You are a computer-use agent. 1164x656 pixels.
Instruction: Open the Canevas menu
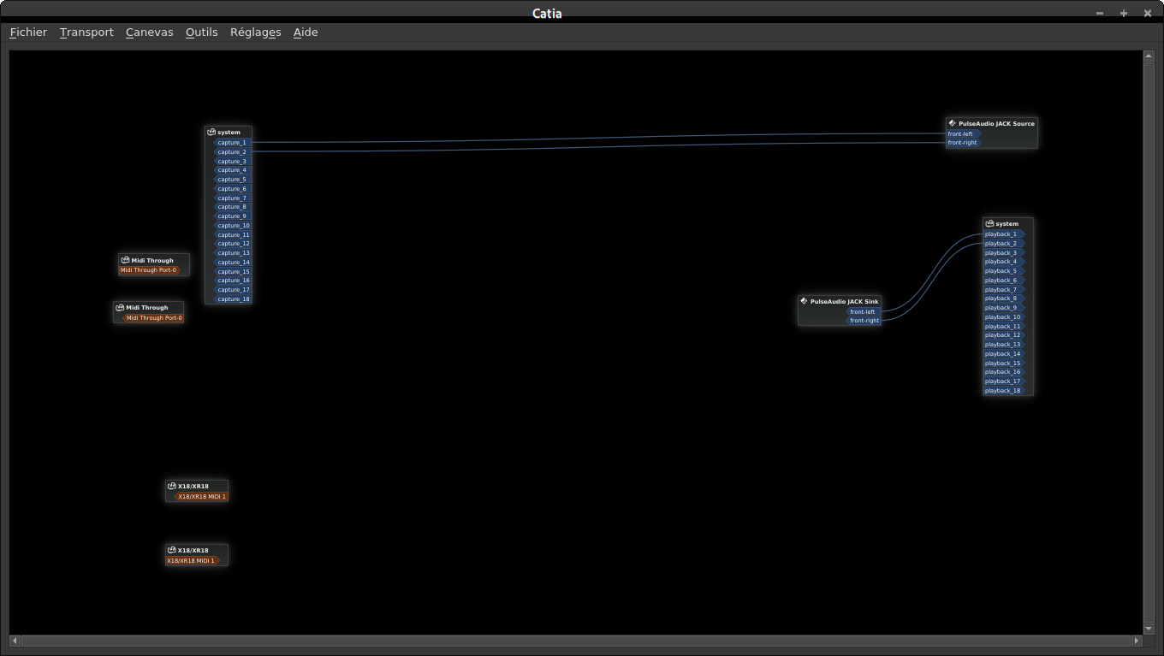coord(149,33)
